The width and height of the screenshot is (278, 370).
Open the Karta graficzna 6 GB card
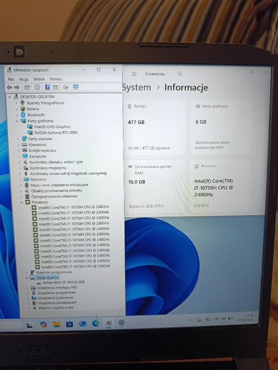(221, 127)
